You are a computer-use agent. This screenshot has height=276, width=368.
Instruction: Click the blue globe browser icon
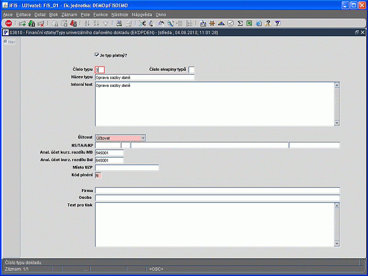coord(259,23)
